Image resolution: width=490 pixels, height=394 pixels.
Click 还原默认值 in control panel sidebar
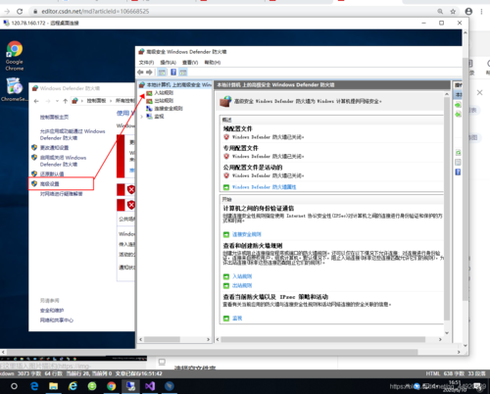point(52,173)
